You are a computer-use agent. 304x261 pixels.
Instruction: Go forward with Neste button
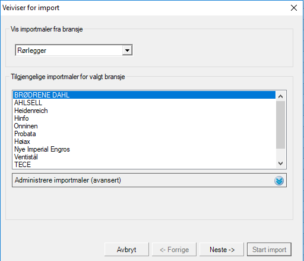[221, 249]
